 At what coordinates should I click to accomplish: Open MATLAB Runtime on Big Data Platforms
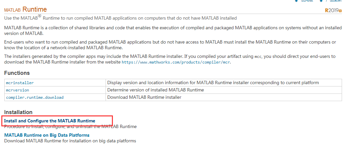coord(47,135)
